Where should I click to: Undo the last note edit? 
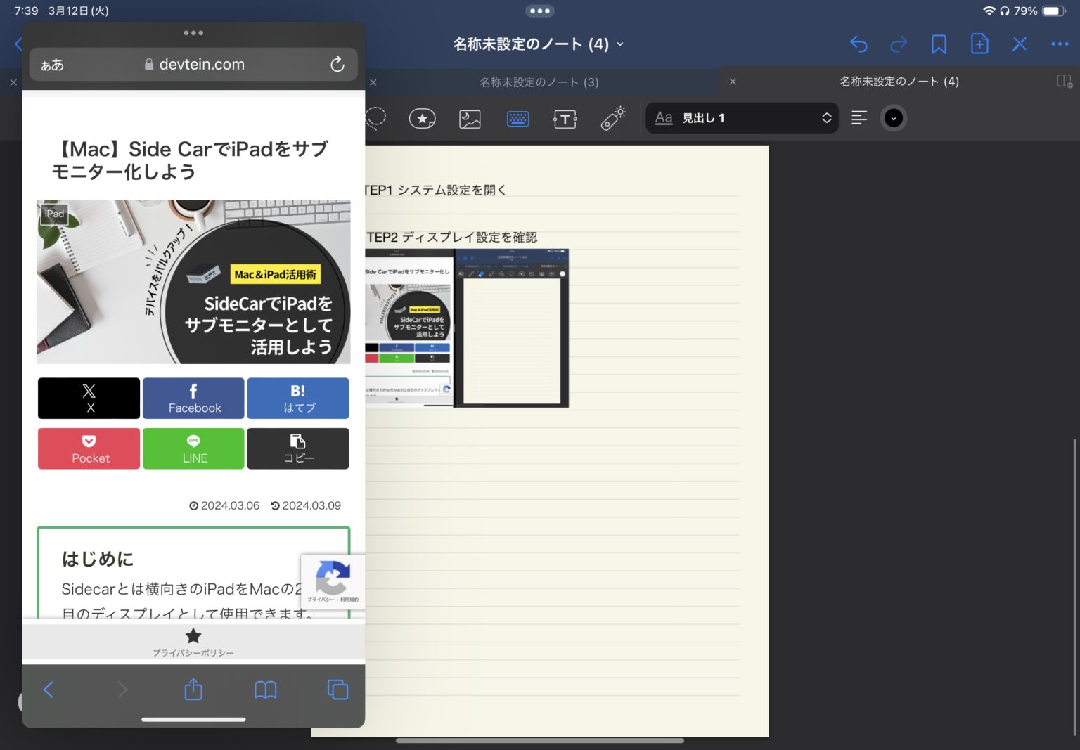point(859,44)
